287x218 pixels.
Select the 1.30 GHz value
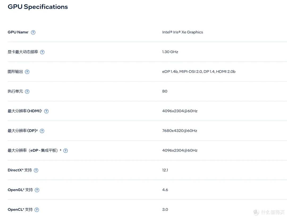[170, 52]
